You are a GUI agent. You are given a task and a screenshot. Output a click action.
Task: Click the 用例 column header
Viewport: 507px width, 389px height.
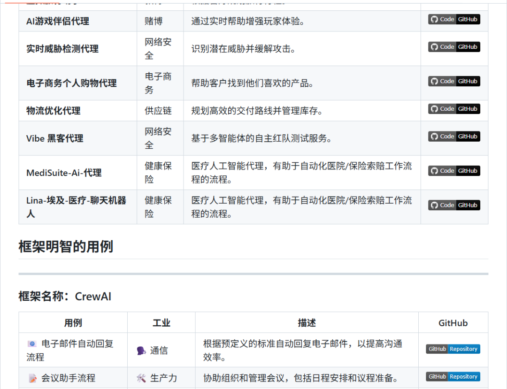pyautogui.click(x=73, y=323)
